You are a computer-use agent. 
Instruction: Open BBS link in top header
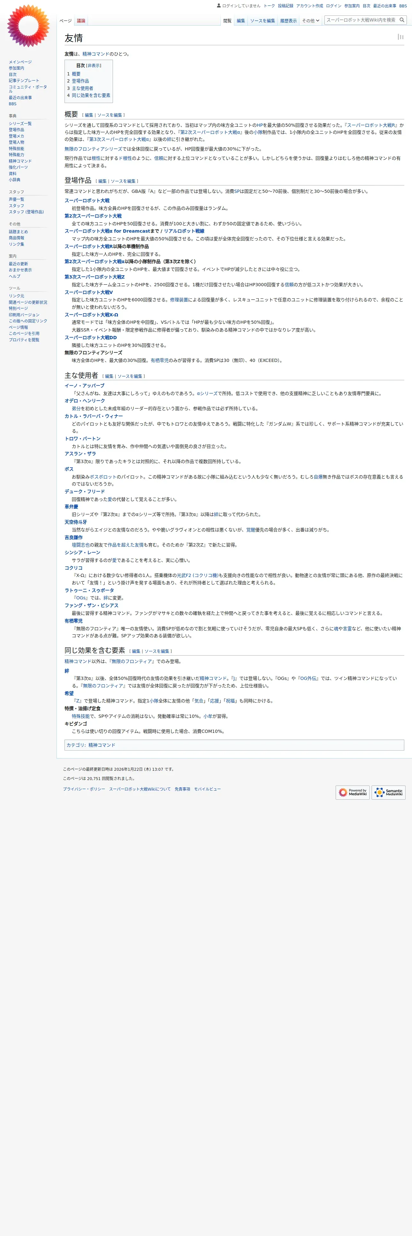[x=403, y=6]
